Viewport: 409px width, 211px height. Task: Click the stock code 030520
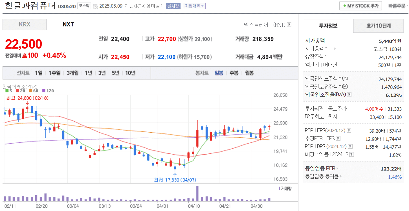[67, 6]
